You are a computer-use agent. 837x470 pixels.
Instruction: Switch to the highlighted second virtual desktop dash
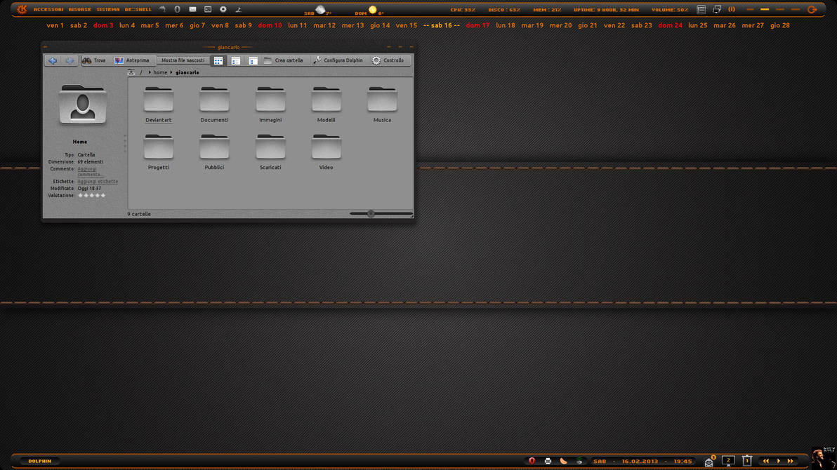[x=765, y=10]
